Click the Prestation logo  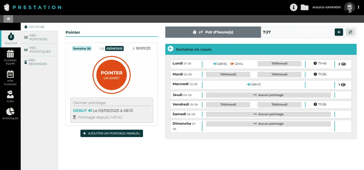click(x=32, y=7)
